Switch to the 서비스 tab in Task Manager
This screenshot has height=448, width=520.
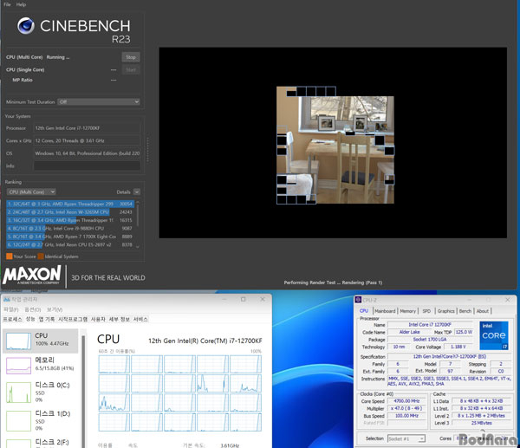(140, 319)
